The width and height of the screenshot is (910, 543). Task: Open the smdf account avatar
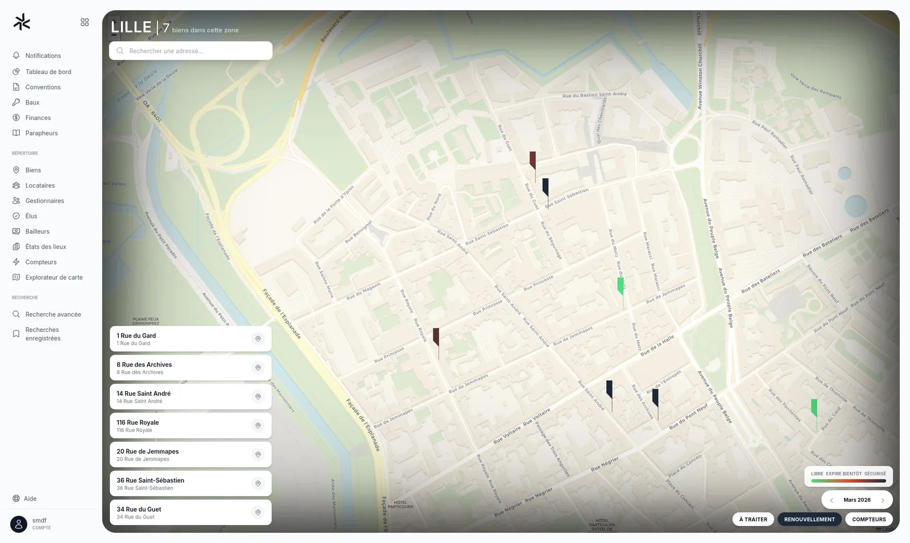tap(19, 524)
